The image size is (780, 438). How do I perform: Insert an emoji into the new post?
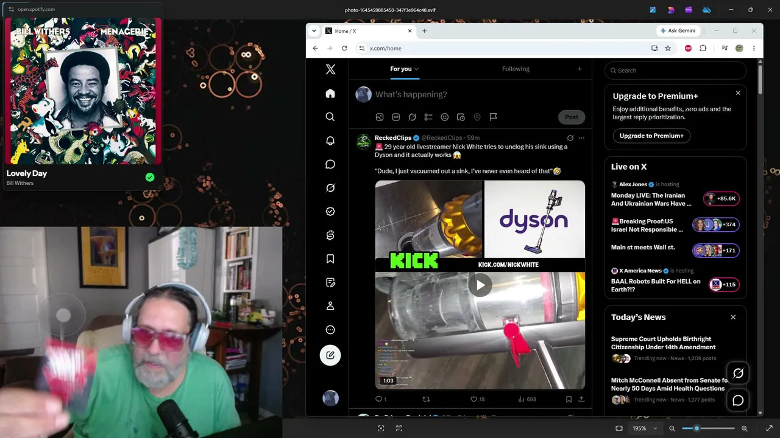tap(445, 117)
